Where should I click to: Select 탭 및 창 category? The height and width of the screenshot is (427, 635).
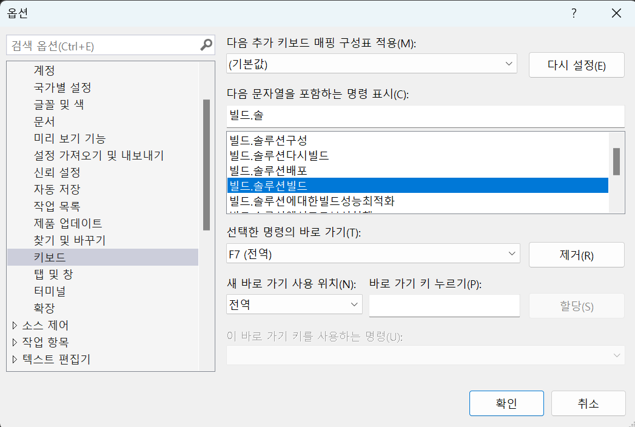coord(53,274)
